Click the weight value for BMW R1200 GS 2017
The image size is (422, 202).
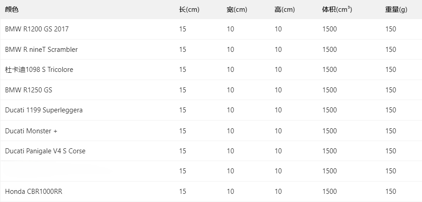(x=391, y=29)
